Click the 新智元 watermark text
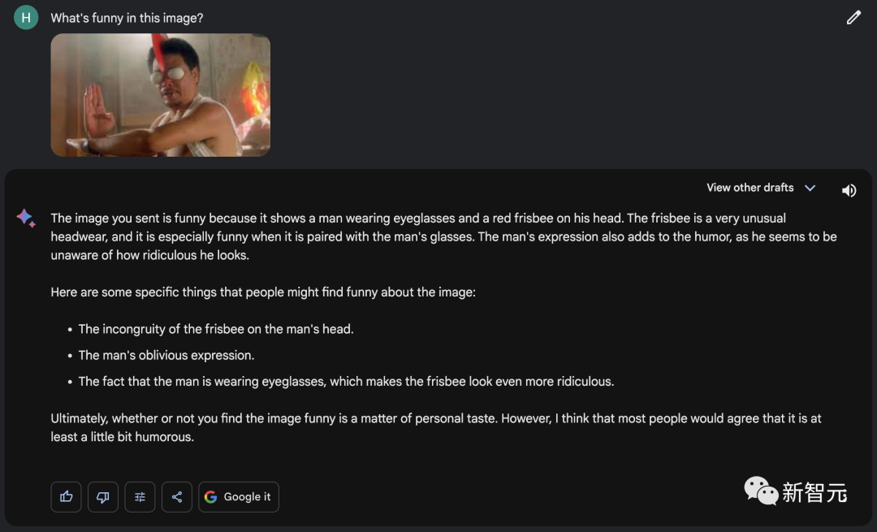877x532 pixels. click(814, 492)
